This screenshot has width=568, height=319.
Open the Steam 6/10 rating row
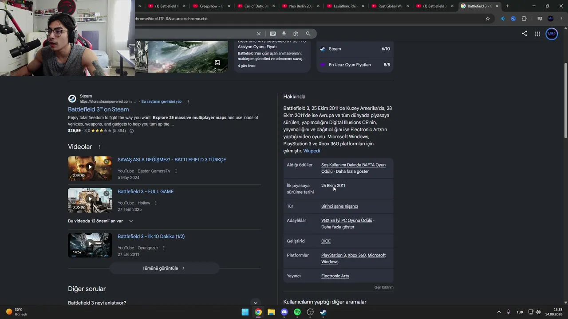(x=355, y=49)
